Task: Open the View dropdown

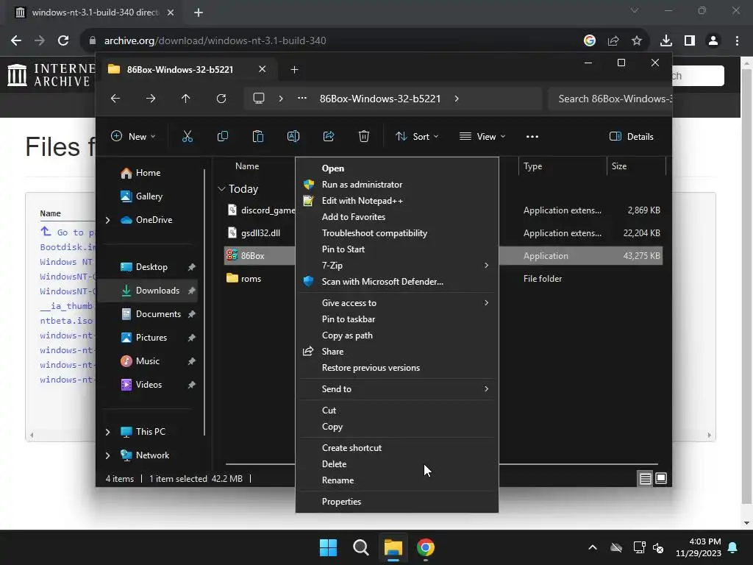Action: pos(482,136)
